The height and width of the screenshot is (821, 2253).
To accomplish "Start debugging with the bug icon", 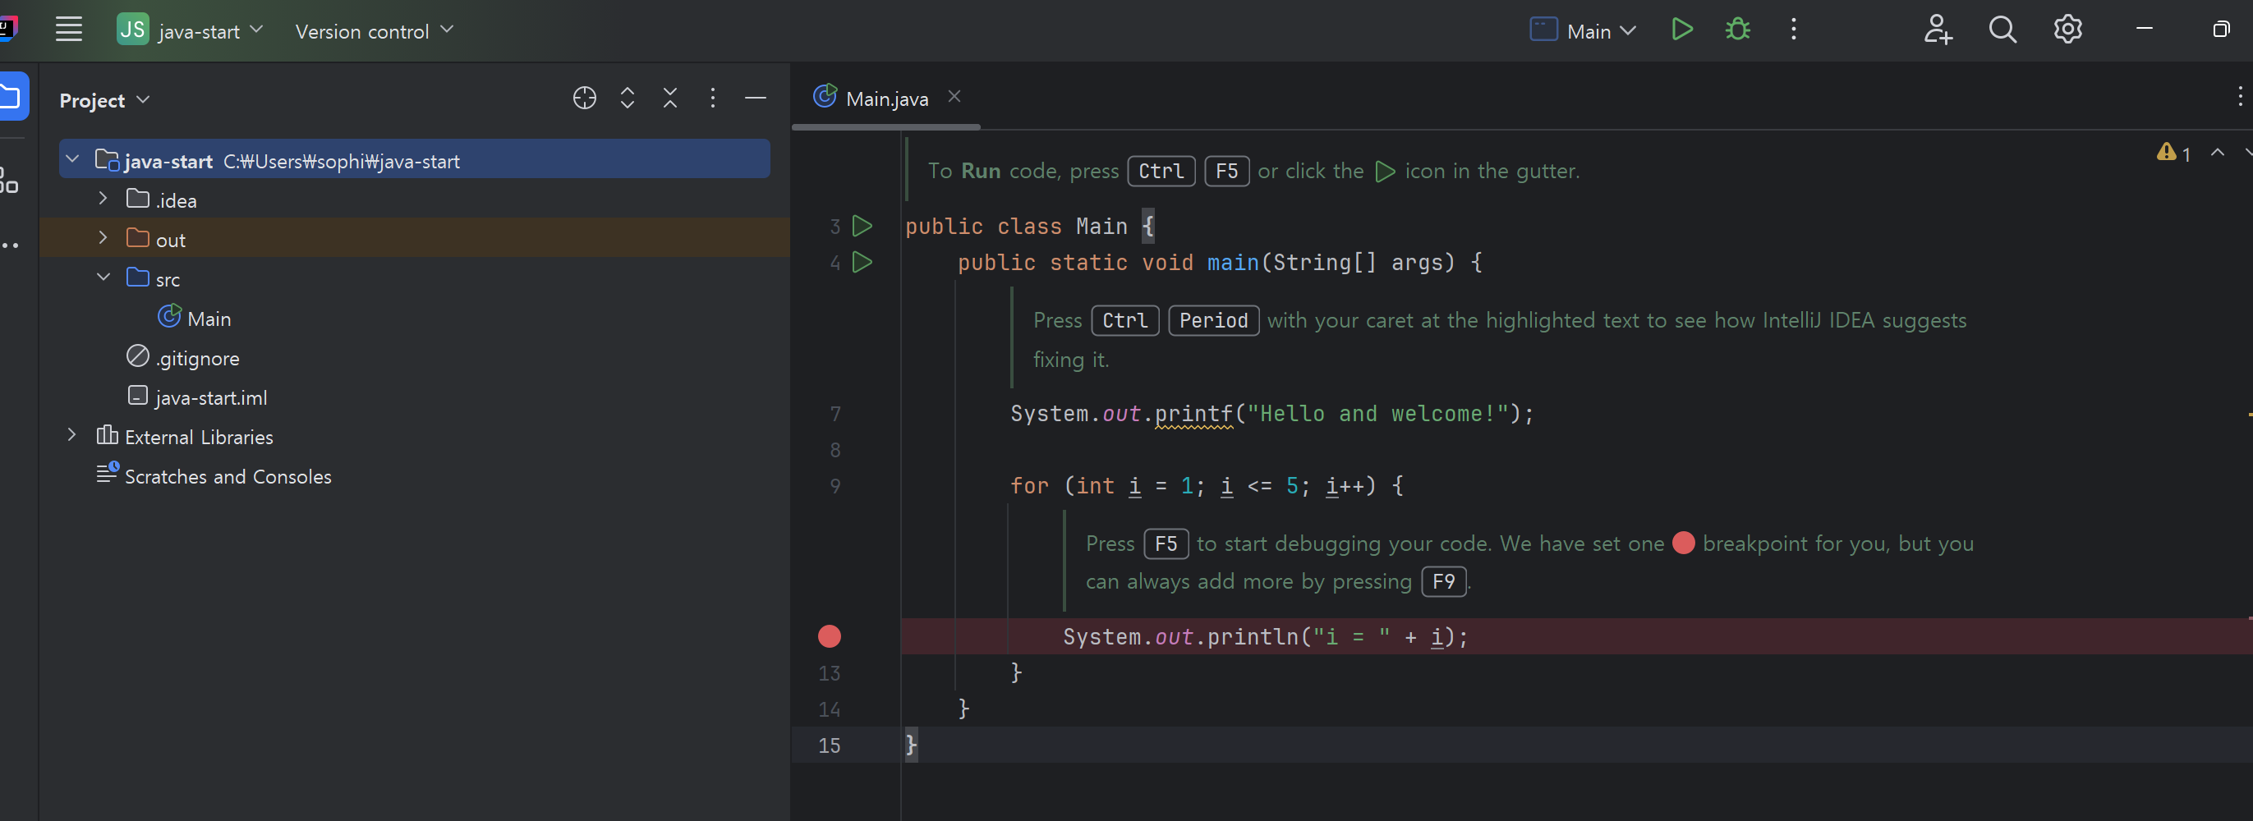I will 1737,30.
